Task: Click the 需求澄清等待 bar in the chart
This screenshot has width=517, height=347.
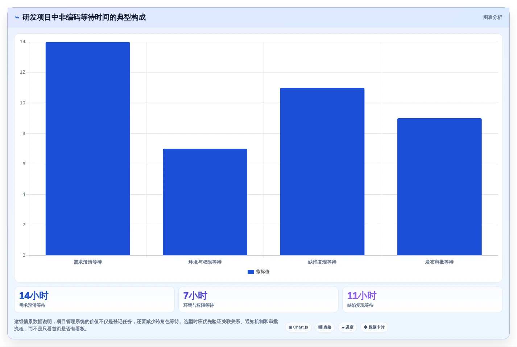Action: pyautogui.click(x=88, y=149)
